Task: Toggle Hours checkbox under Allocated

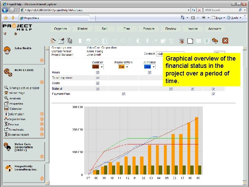Action: pyautogui.click(x=149, y=72)
